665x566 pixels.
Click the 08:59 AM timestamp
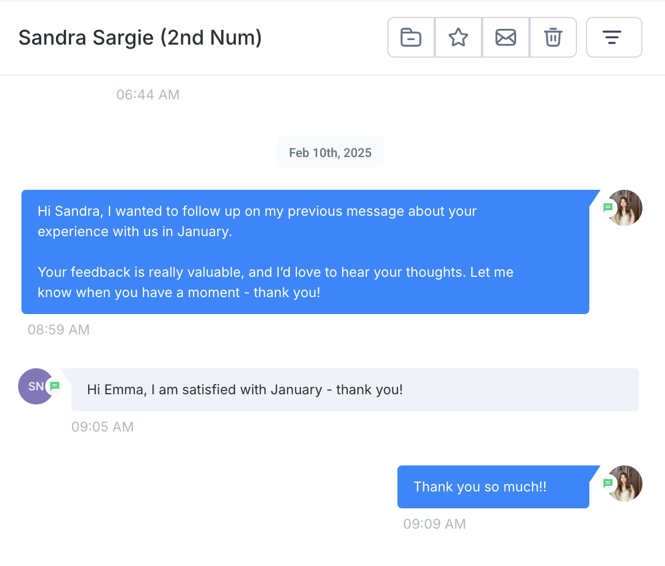pos(59,330)
